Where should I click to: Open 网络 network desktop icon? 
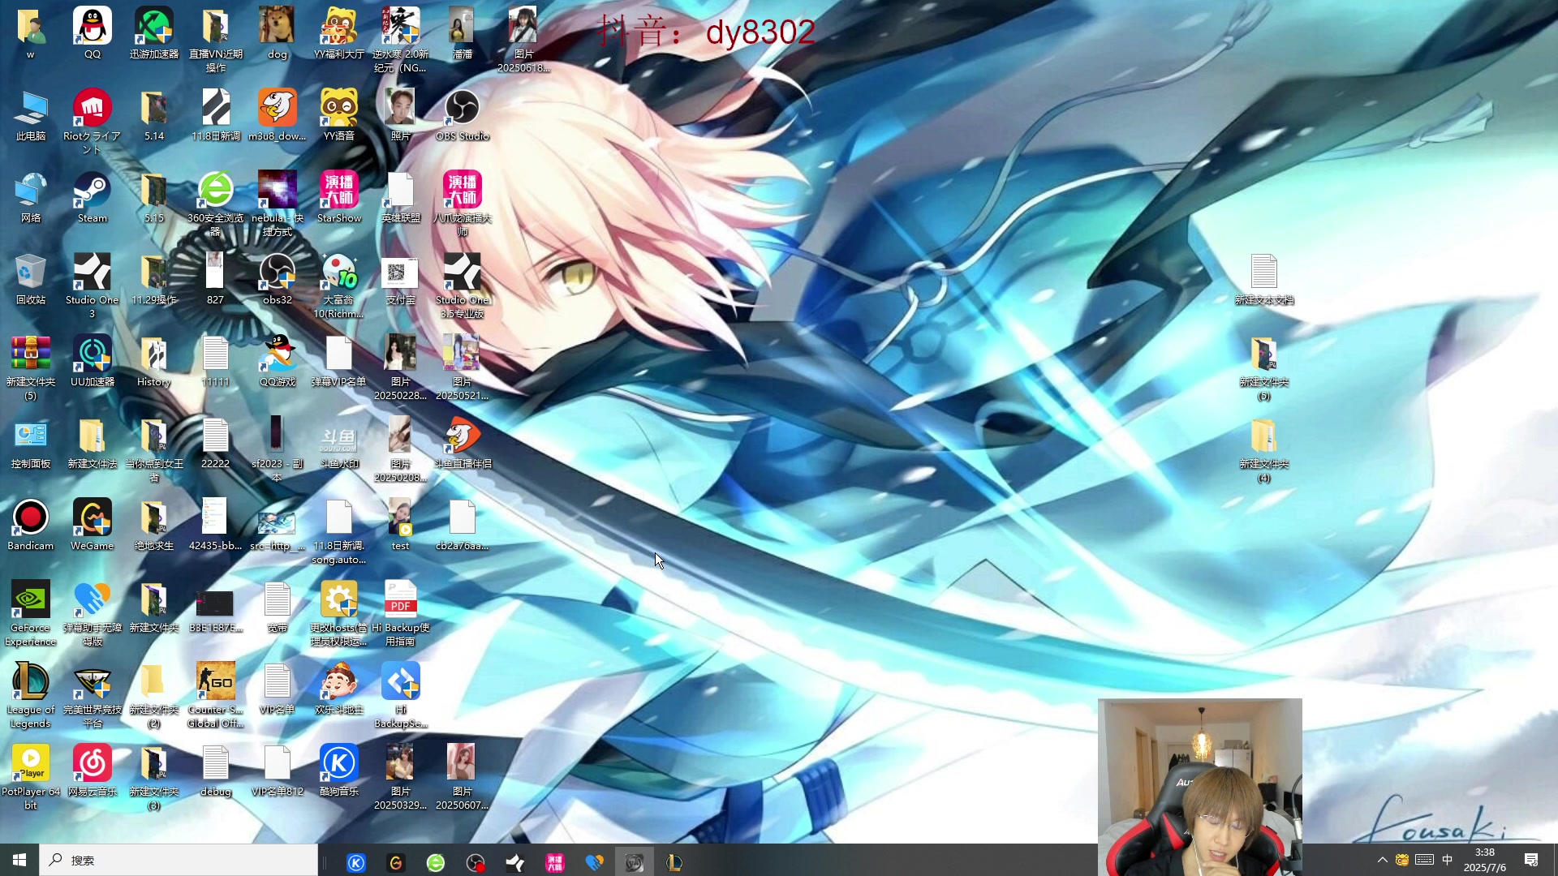tap(31, 190)
